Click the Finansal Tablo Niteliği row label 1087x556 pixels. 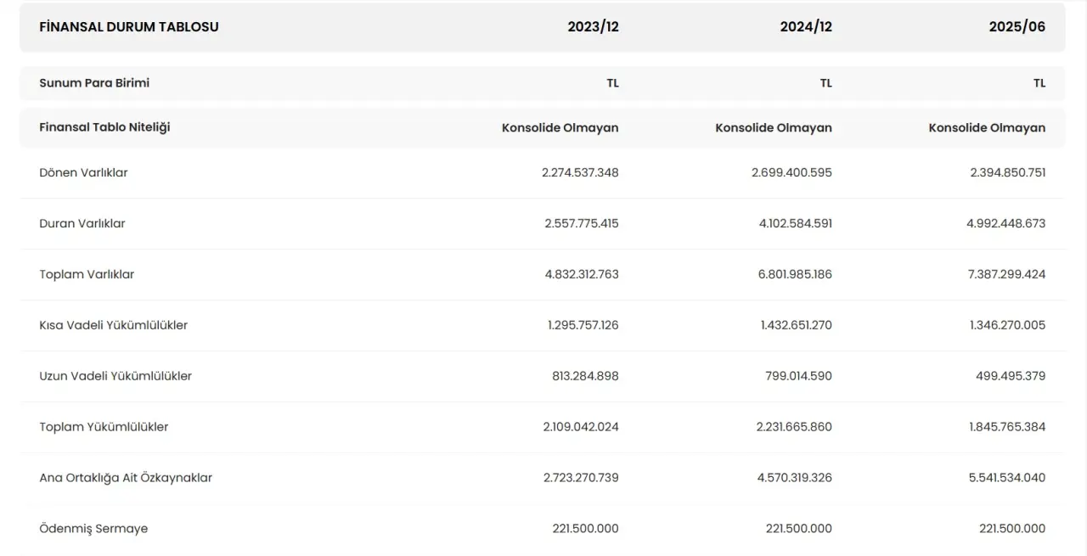point(104,127)
